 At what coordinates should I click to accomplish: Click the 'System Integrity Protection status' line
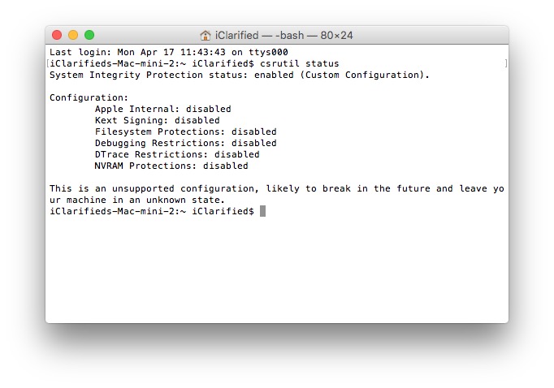pos(240,75)
